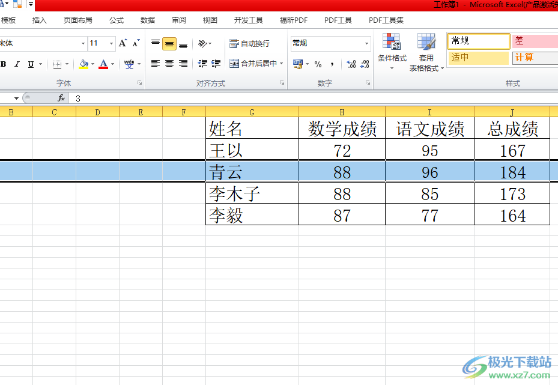Expand borders dropdown arrow
558x385 pixels.
67,64
